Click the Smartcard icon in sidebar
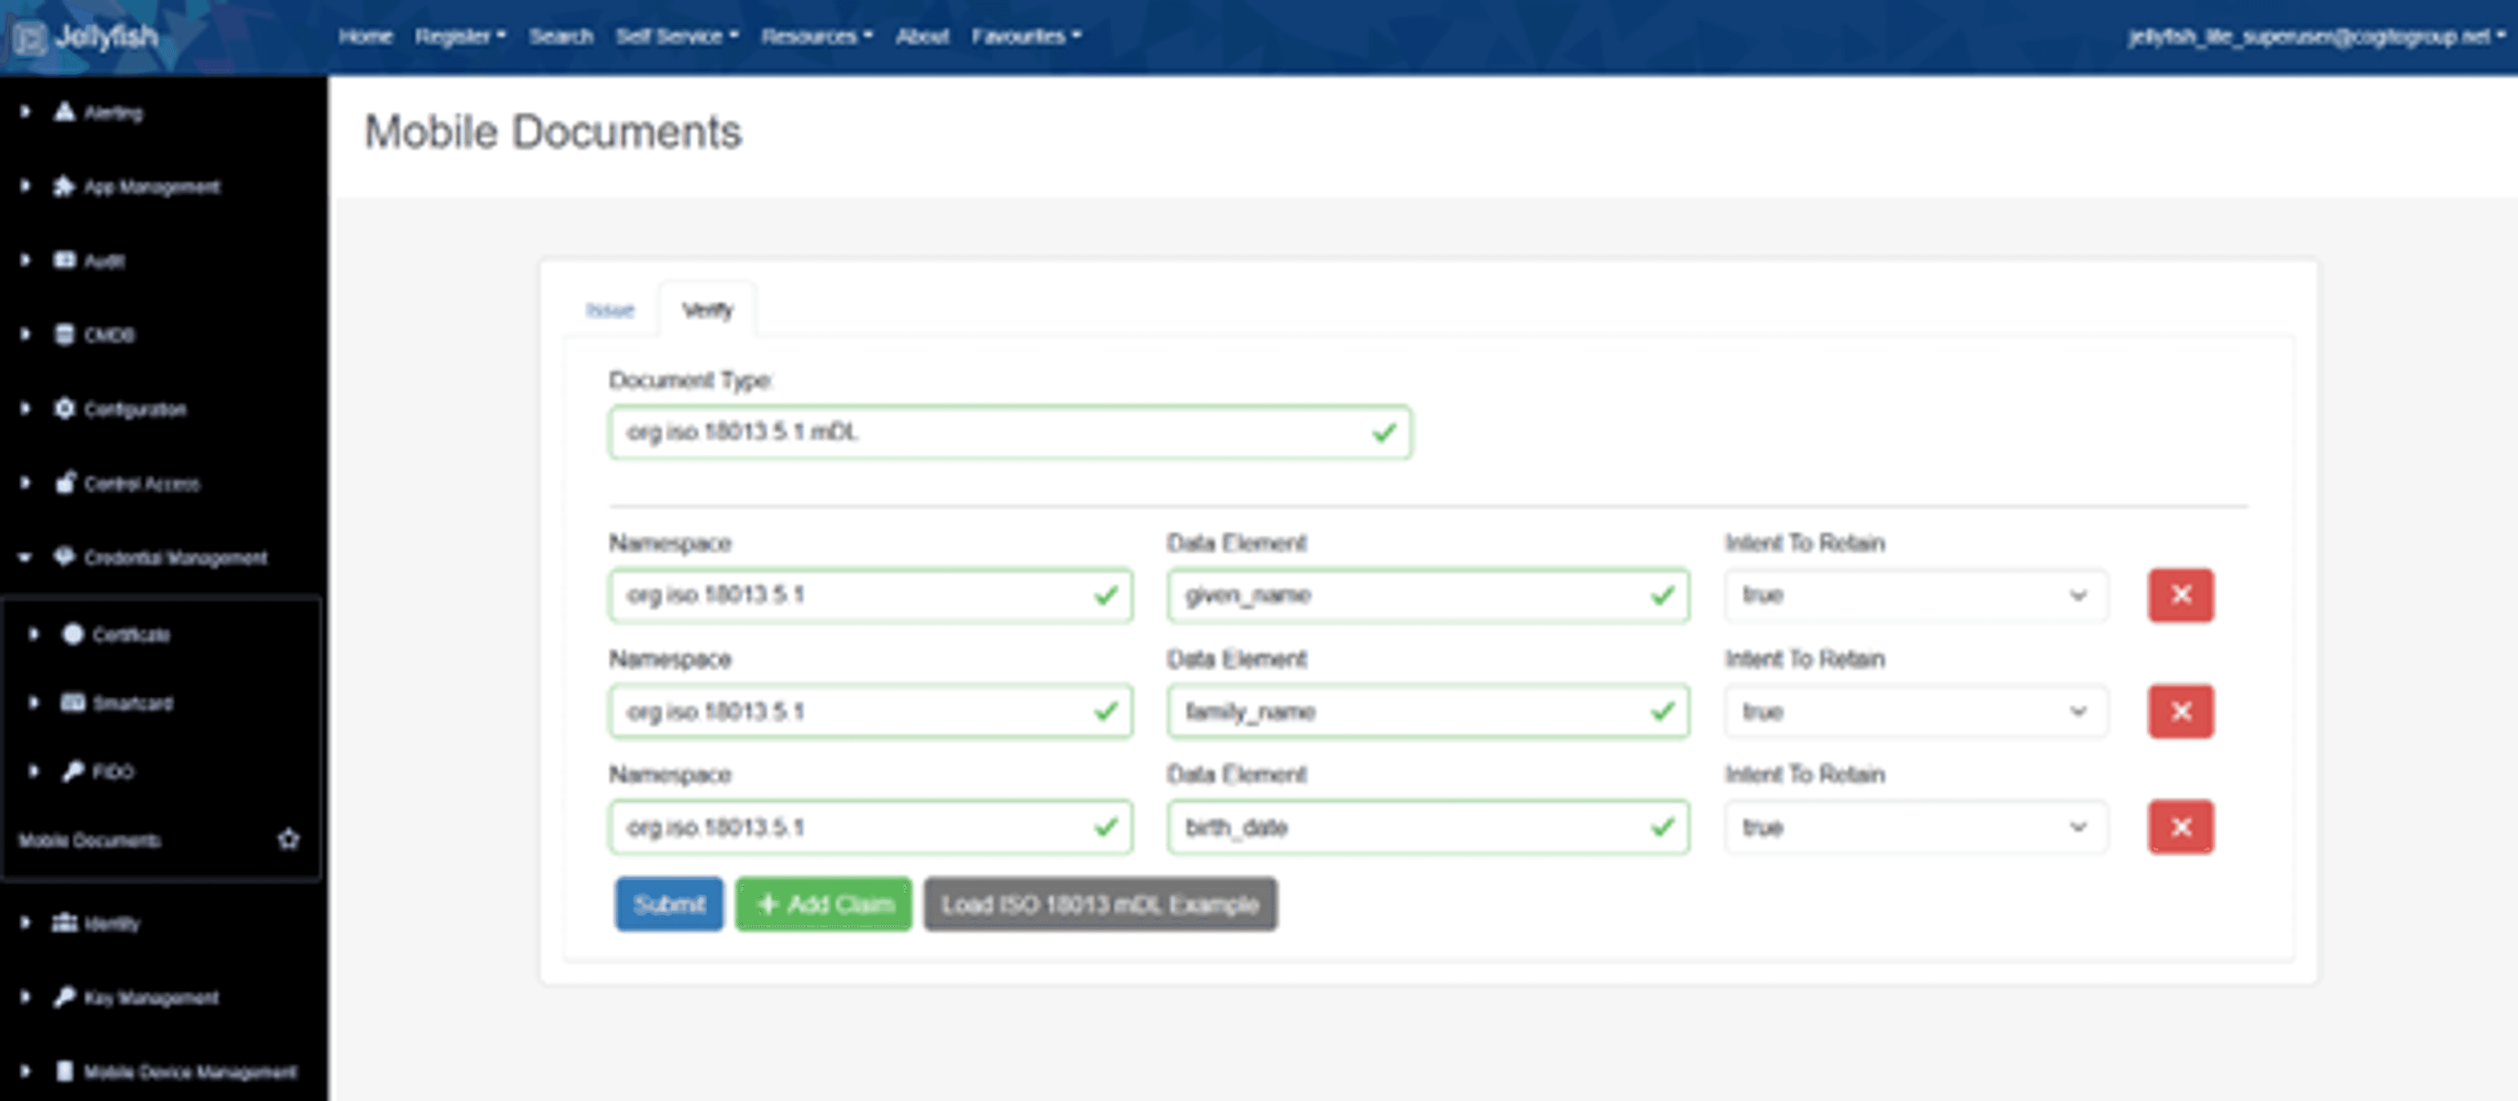This screenshot has height=1101, width=2518. 73,703
